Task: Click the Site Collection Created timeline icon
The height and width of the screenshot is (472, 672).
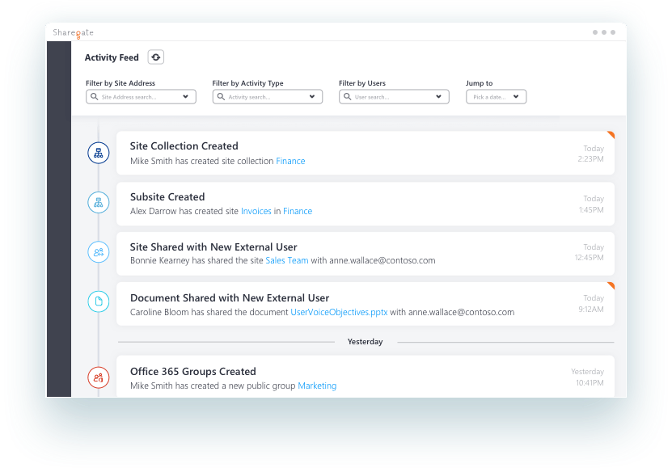Action: point(99,153)
